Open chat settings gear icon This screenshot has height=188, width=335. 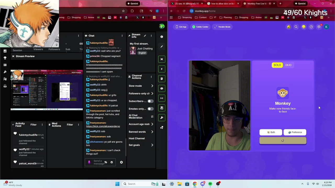click(x=121, y=162)
